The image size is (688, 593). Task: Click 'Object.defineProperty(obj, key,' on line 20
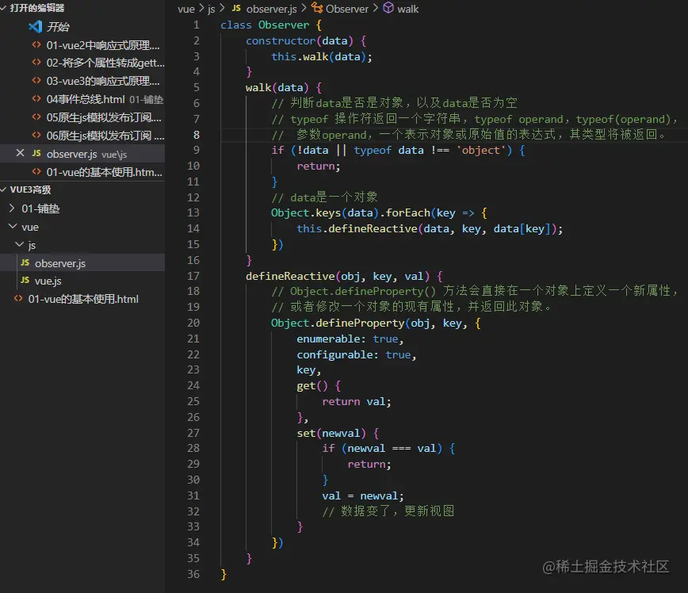click(x=369, y=323)
